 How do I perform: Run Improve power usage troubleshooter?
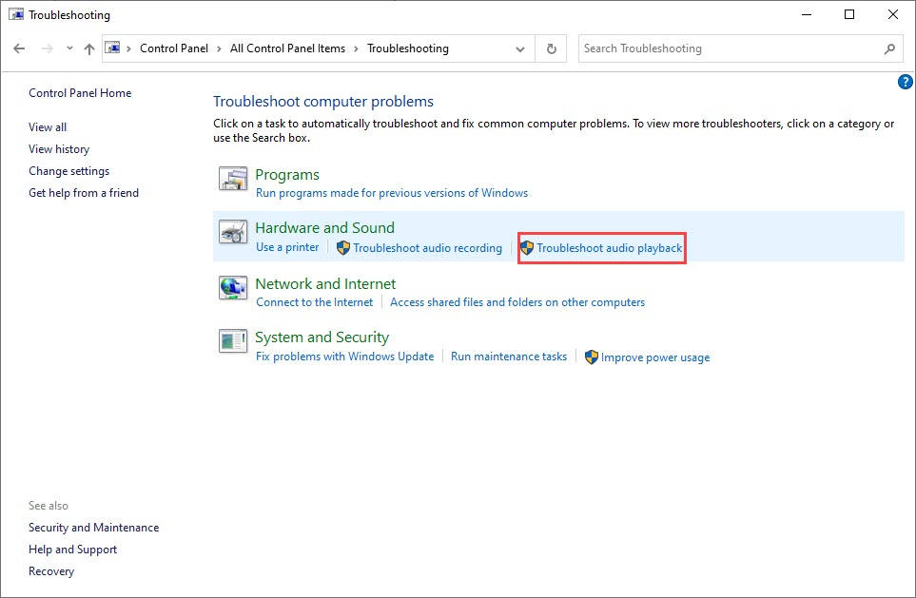coord(654,357)
